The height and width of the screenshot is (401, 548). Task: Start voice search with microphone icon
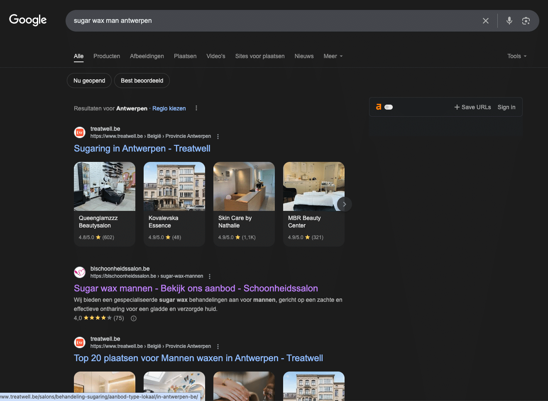pos(509,21)
